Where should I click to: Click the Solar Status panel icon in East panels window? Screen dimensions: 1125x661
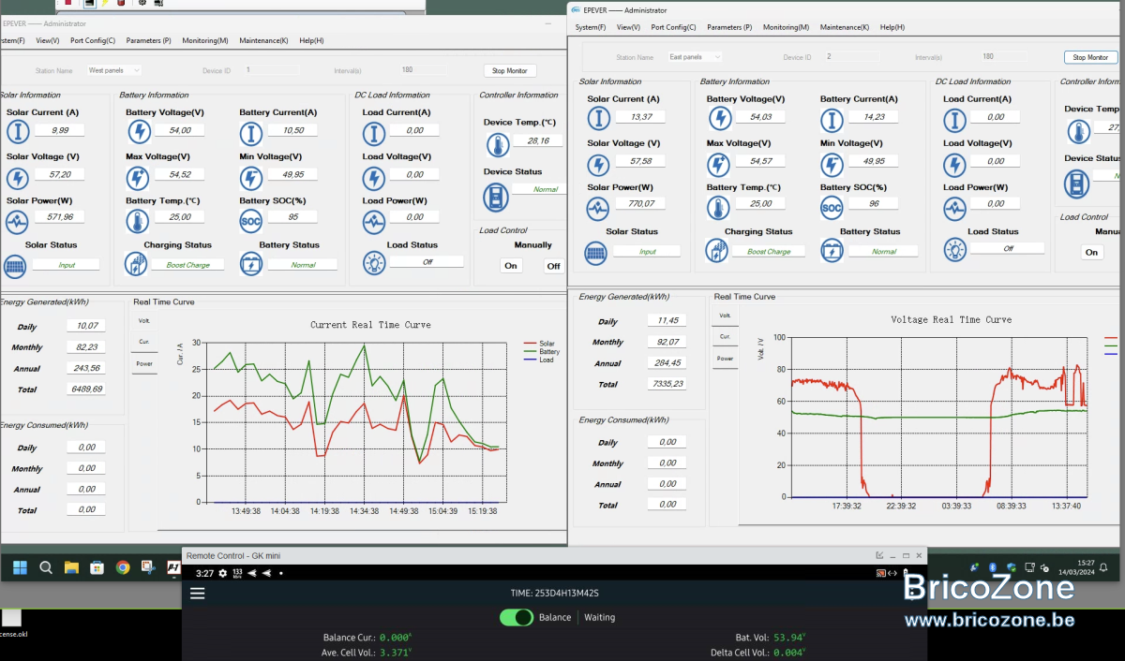(x=596, y=252)
